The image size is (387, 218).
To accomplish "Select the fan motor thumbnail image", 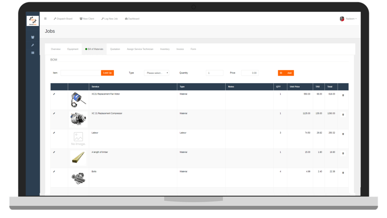I will [78, 100].
